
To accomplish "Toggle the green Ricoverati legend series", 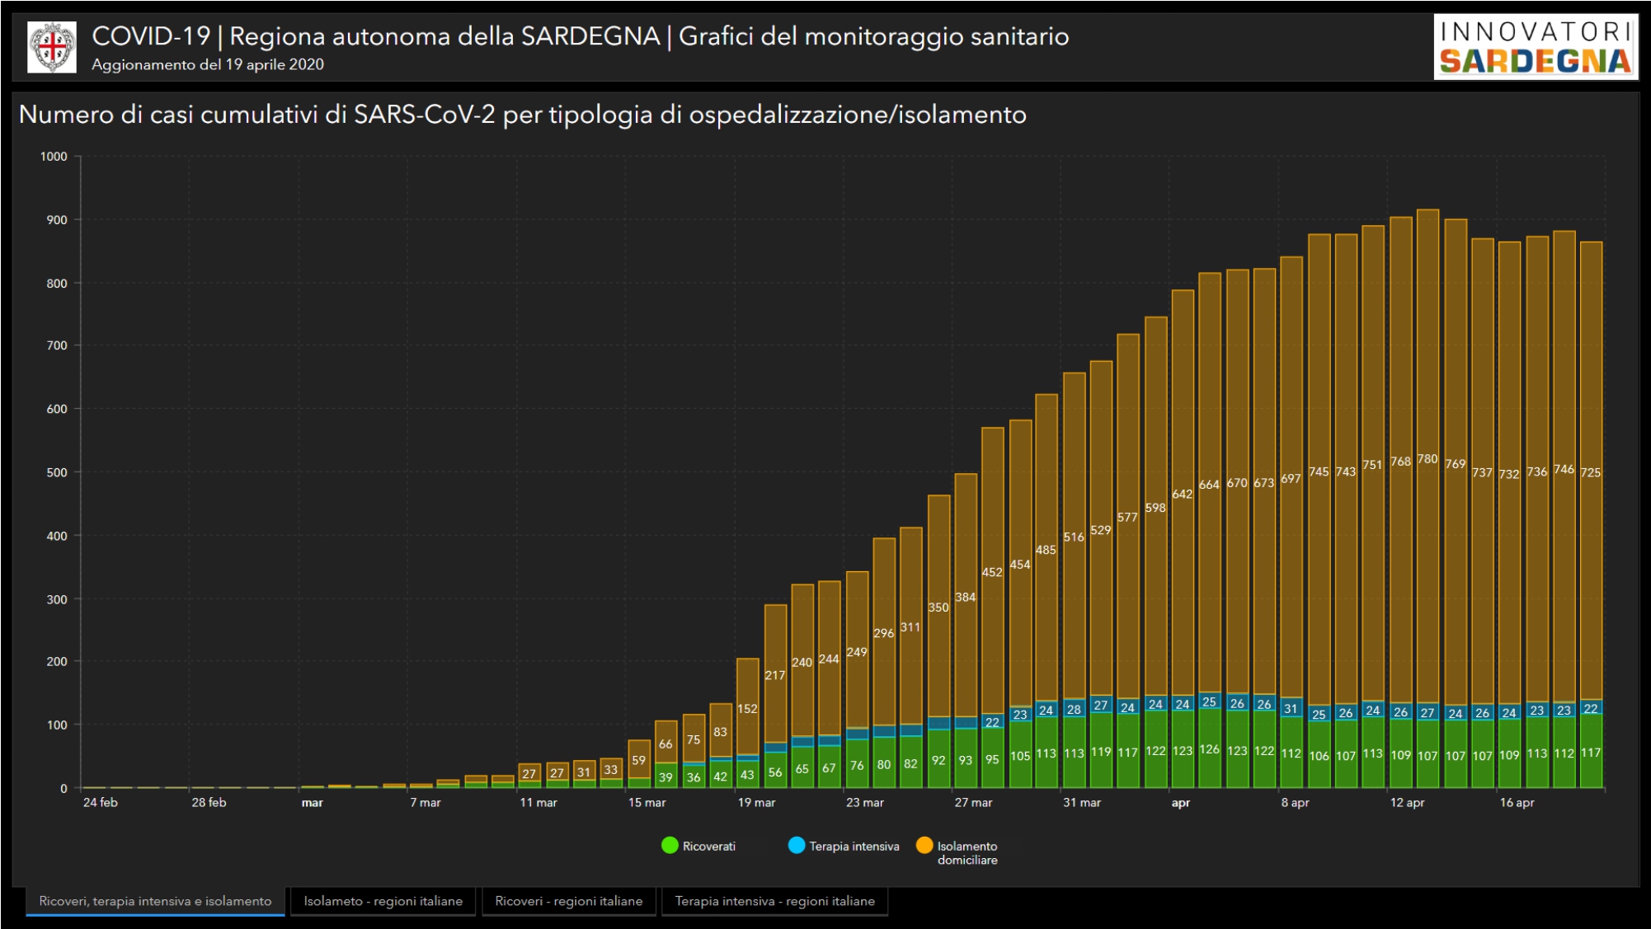I will click(708, 846).
